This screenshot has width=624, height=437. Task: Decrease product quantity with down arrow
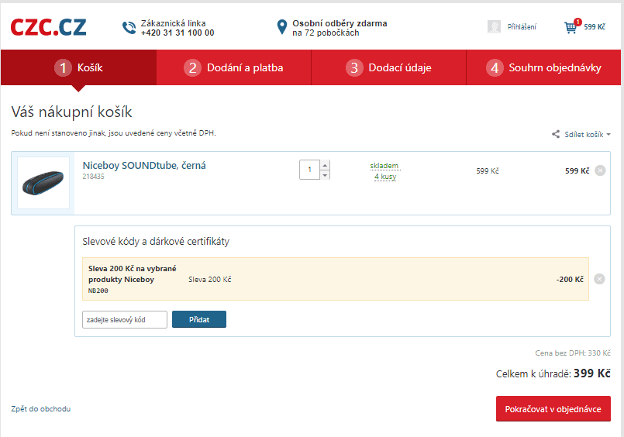coord(325,174)
